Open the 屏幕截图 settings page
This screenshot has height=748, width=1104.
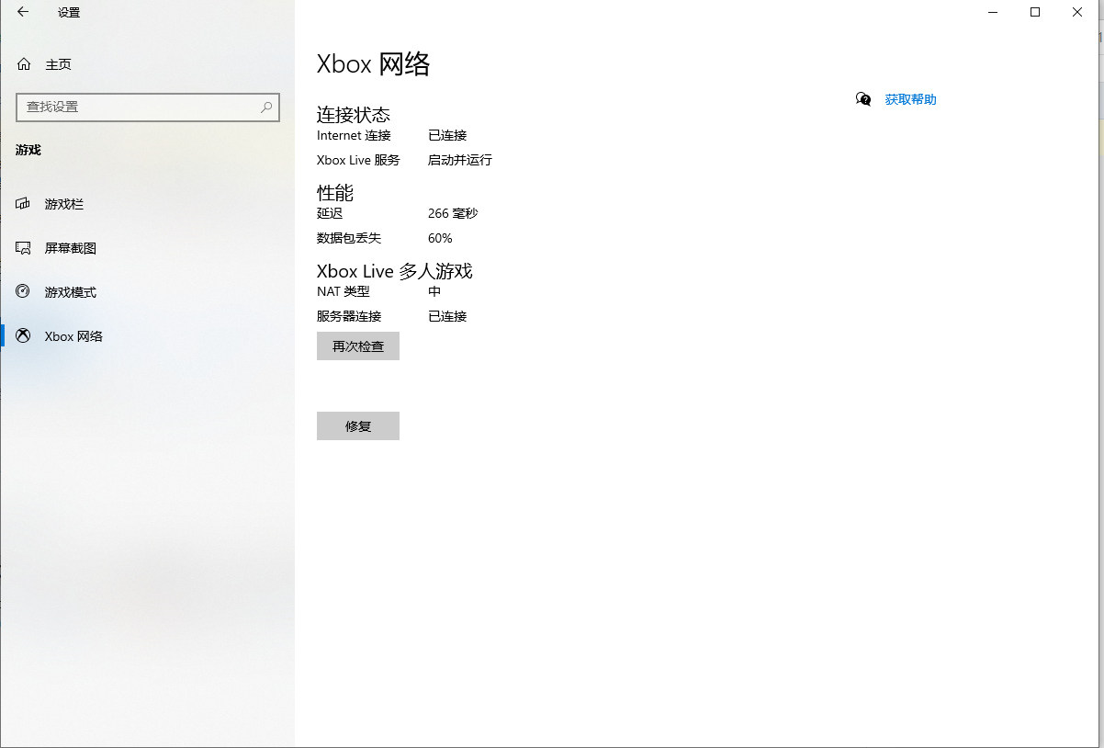147,248
